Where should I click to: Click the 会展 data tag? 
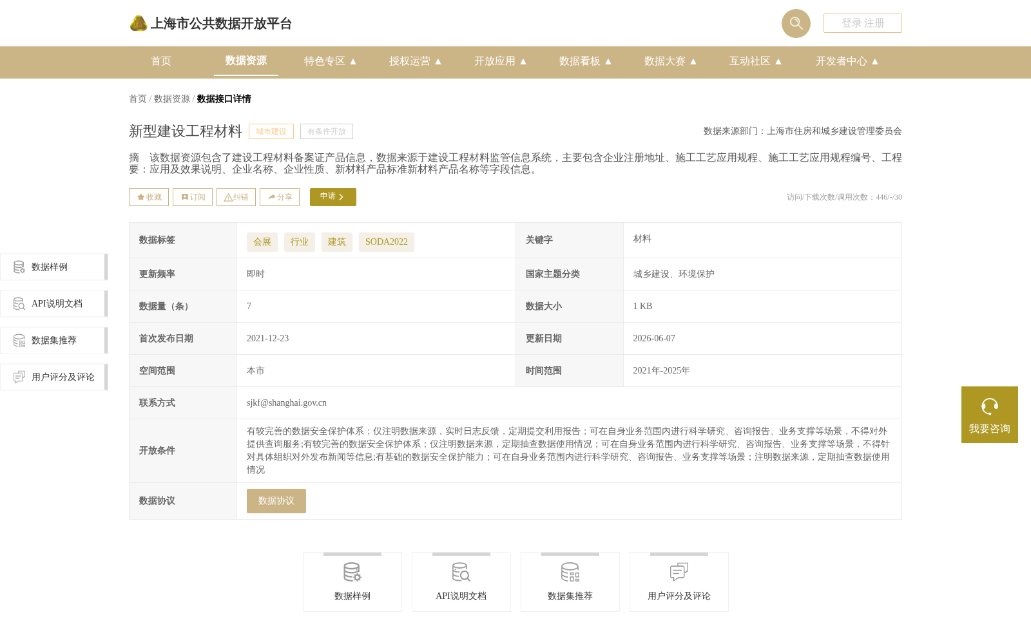(262, 242)
